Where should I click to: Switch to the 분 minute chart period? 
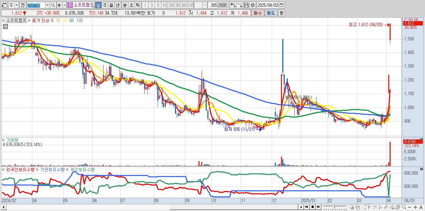[x=125, y=5]
